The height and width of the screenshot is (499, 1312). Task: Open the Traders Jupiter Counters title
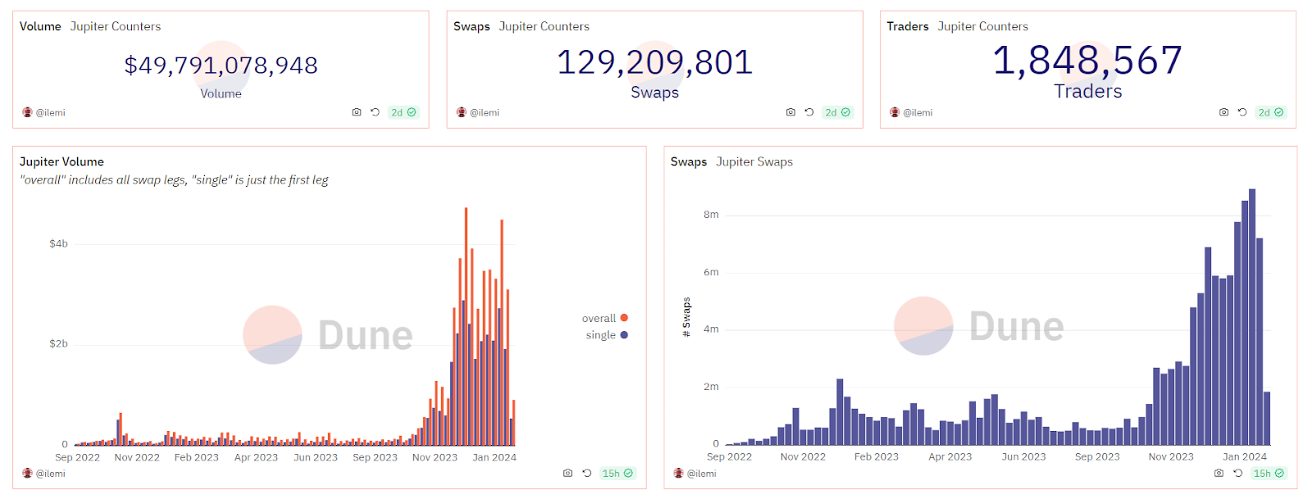pyautogui.click(x=957, y=26)
